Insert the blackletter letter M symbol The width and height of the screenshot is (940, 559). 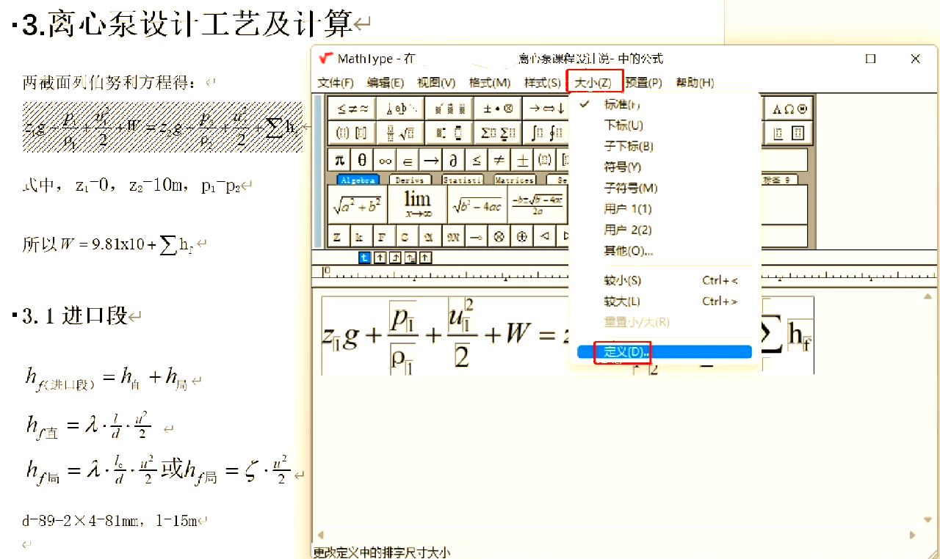453,237
